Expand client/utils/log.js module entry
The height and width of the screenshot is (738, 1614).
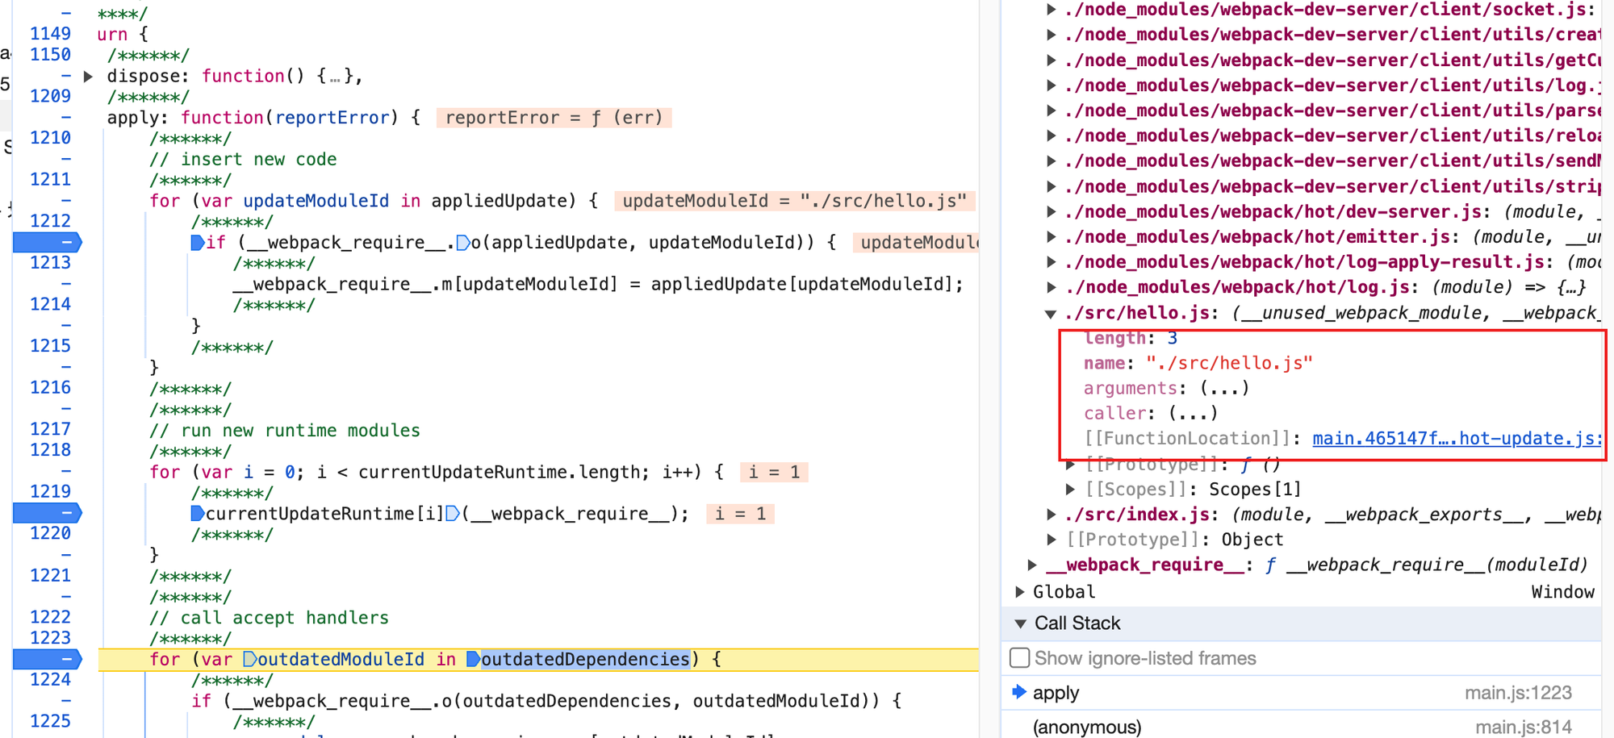point(1051,85)
